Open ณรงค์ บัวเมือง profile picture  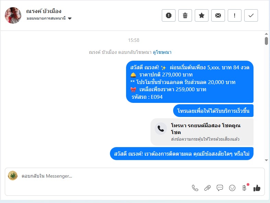[x=13, y=15]
